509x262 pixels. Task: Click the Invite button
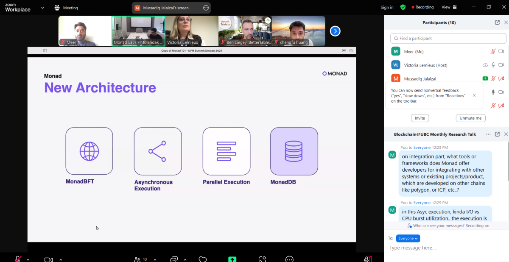(420, 118)
